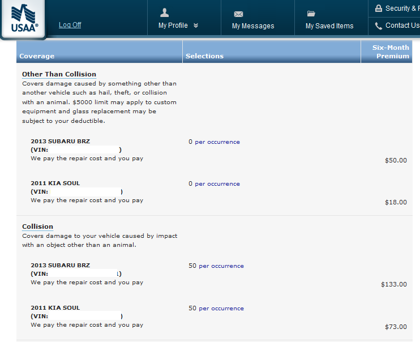Open the Collision coverage link
420x342 pixels.
tap(37, 226)
